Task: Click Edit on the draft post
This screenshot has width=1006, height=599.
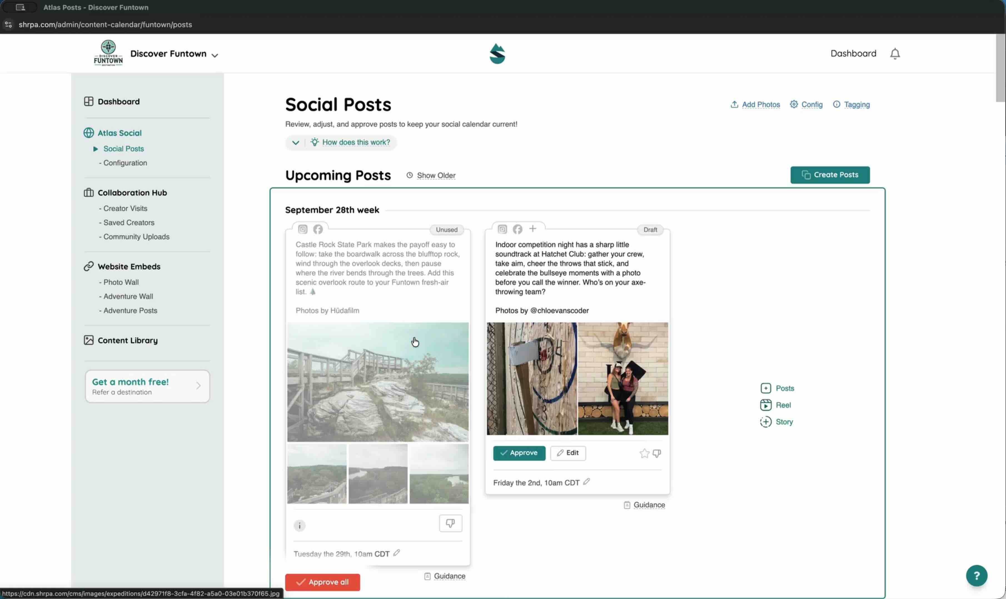Action: coord(568,453)
